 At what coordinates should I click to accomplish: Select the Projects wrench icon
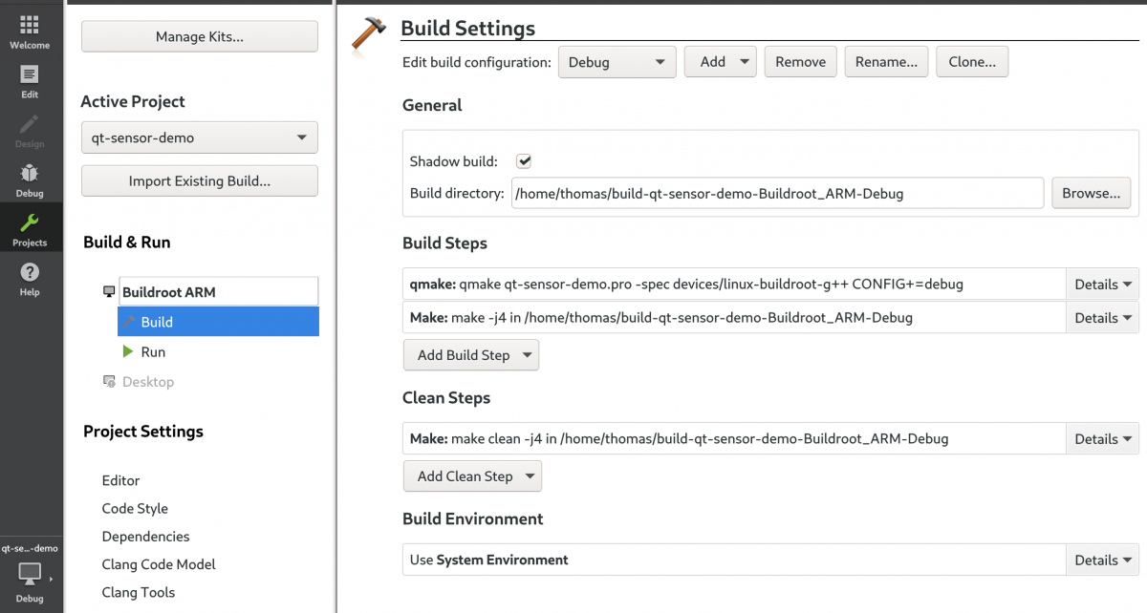coord(30,222)
